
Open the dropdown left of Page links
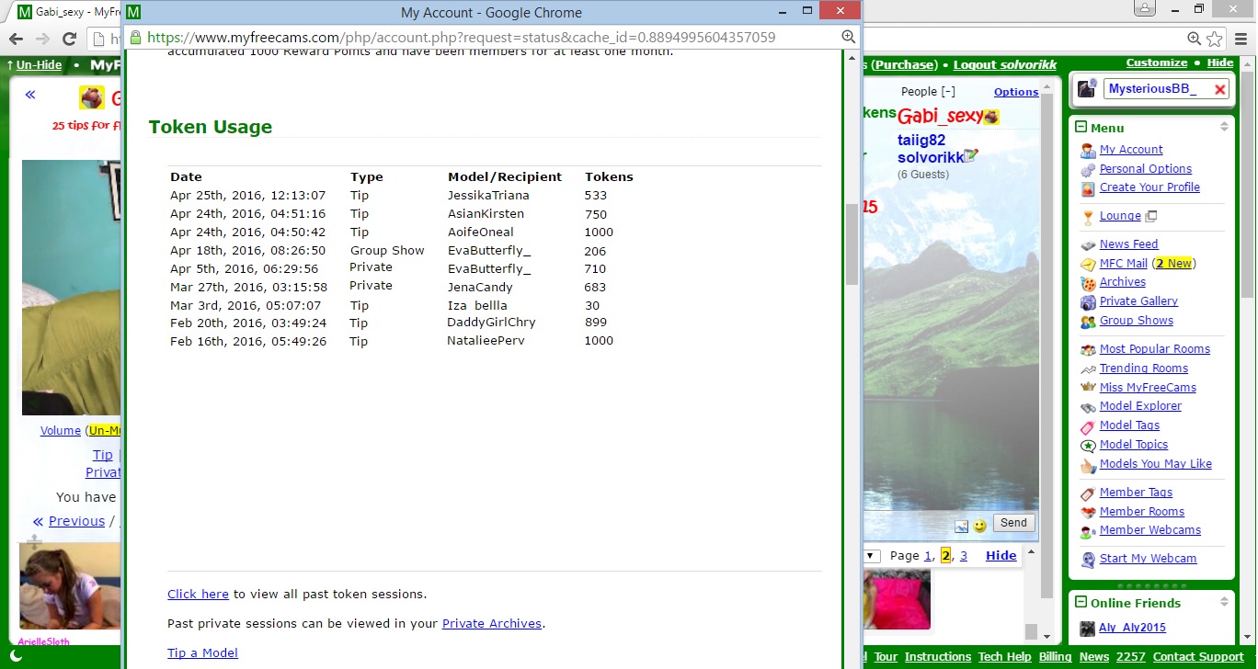click(872, 556)
